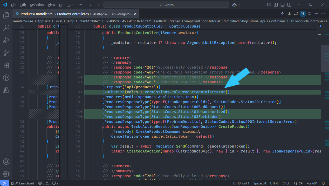
Task: Toggle whitespace rendering pilcrow button
Action: [x=303, y=14]
